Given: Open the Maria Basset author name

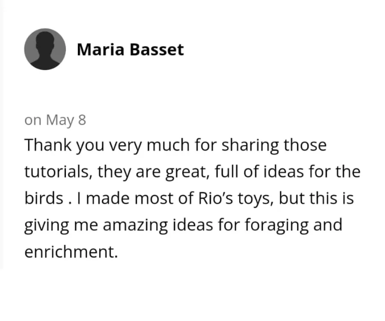Looking at the screenshot, I should coord(130,50).
